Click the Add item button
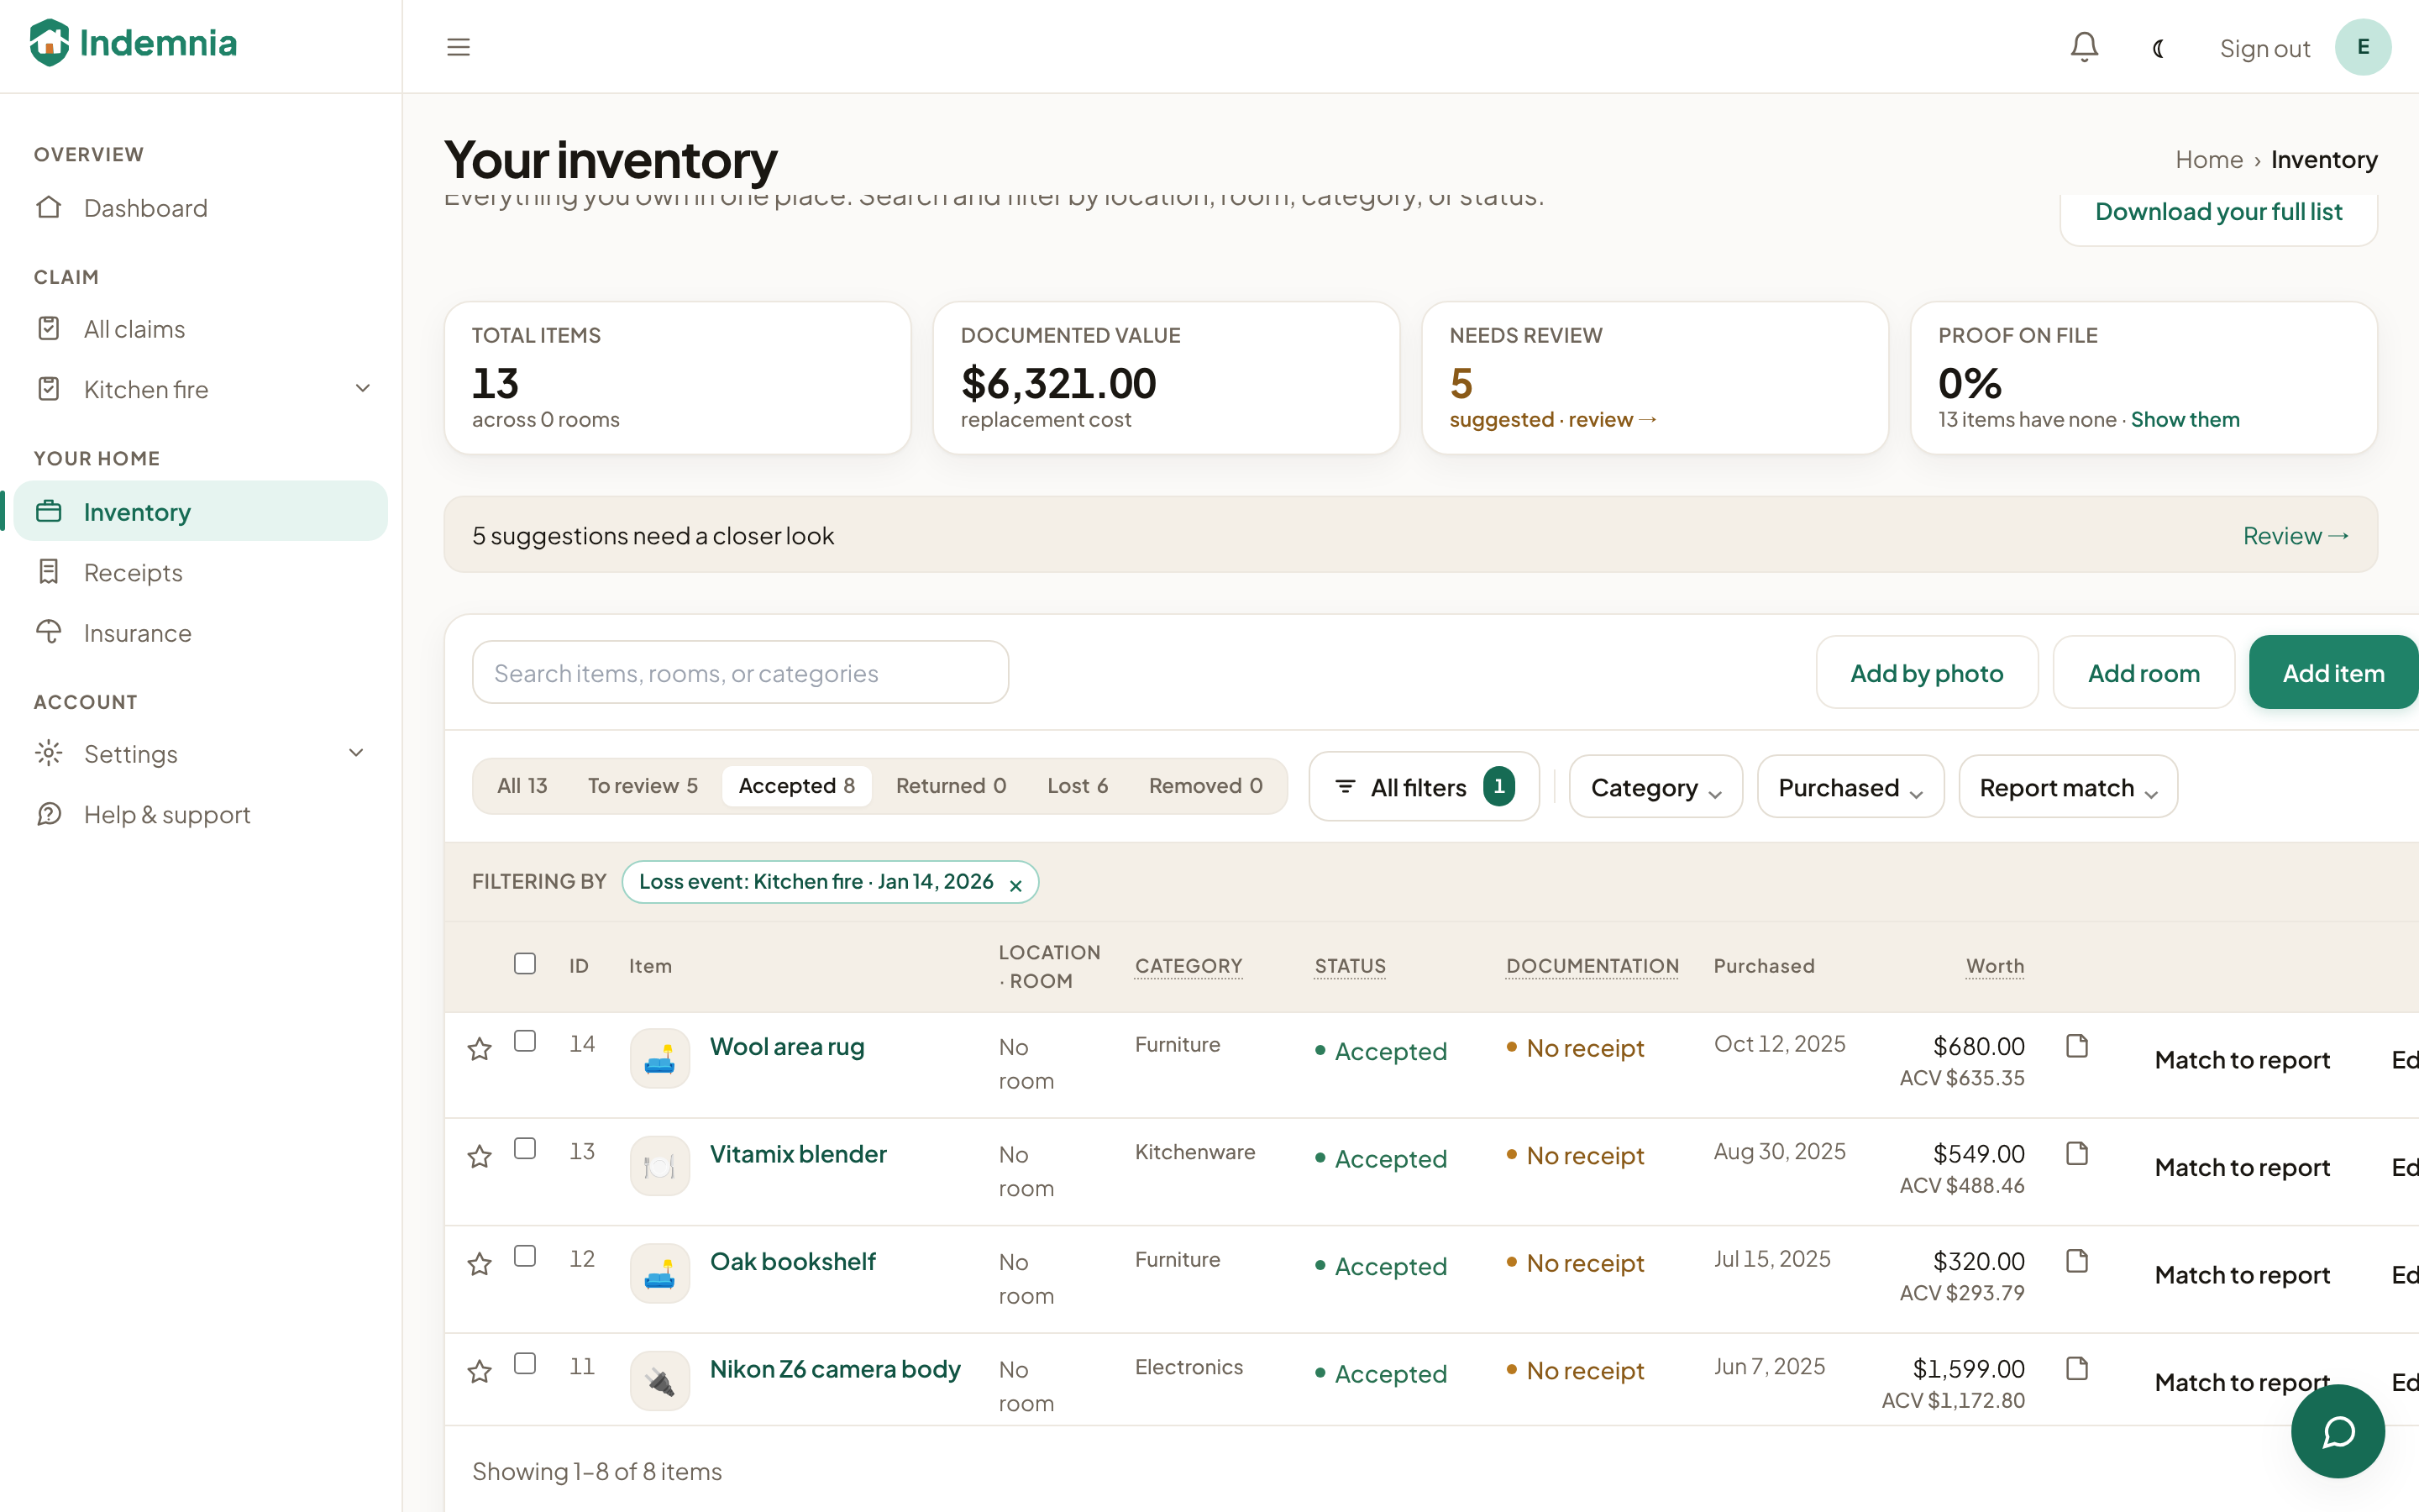The height and width of the screenshot is (1512, 2419). tap(2333, 673)
